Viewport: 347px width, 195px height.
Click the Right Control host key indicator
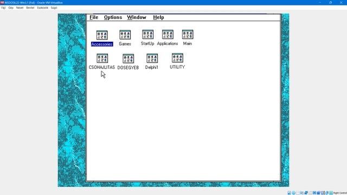coord(340,193)
